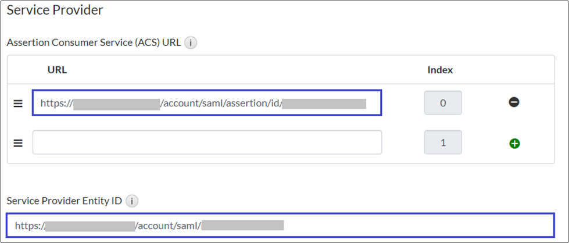
Task: Click the Service Provider section heading
Action: [x=55, y=10]
